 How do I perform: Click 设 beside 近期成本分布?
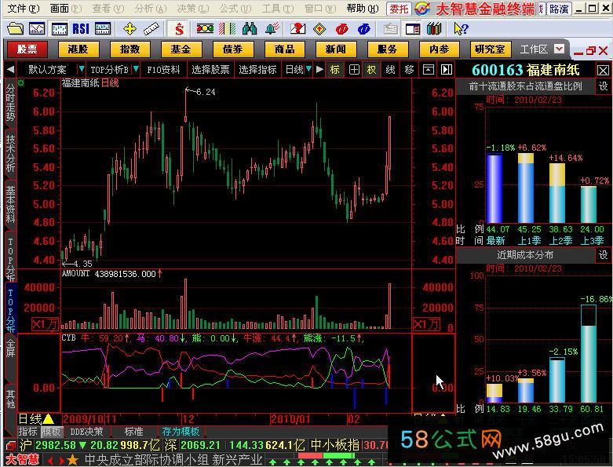[604, 255]
